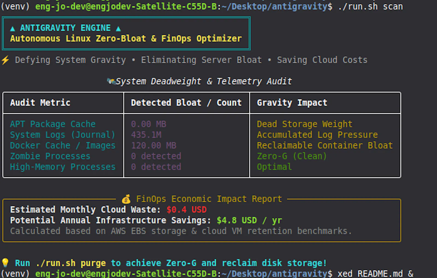This screenshot has height=278, width=437.
Task: Click the money bag icon
Action: (x=126, y=199)
